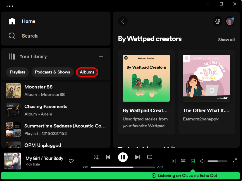Open the user profile avatar
The width and height of the screenshot is (242, 181).
(x=230, y=21)
